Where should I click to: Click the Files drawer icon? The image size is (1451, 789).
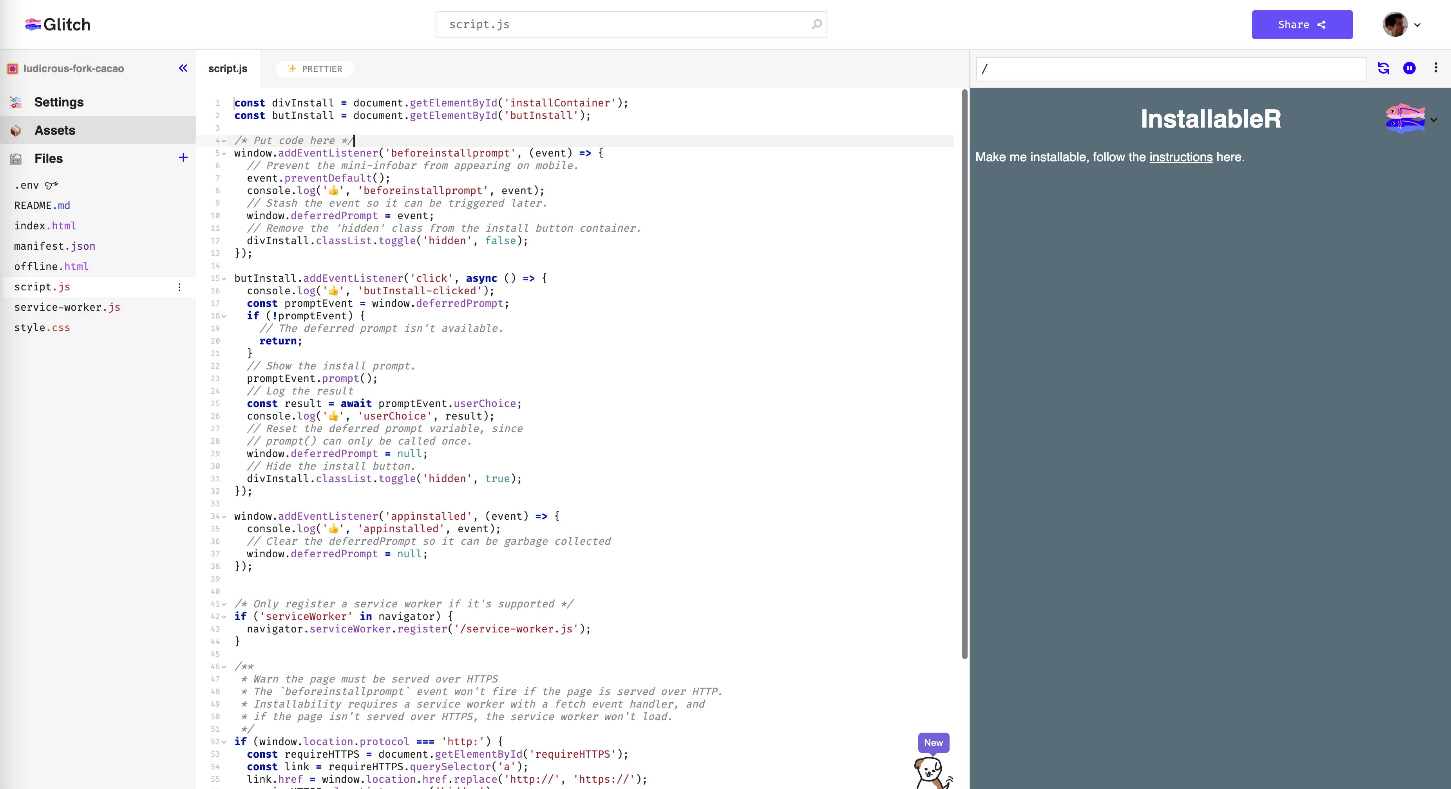(x=16, y=158)
